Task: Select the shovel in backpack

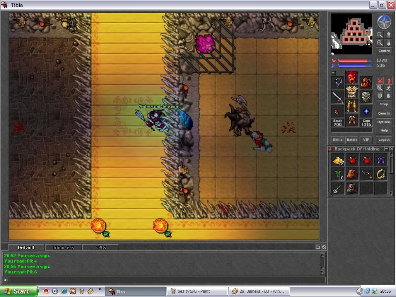Action: point(338,189)
